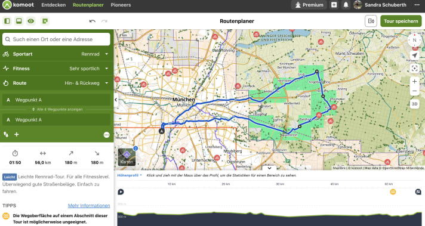The image size is (425, 226).
Task: Zoom in on the map
Action: click(x=414, y=82)
